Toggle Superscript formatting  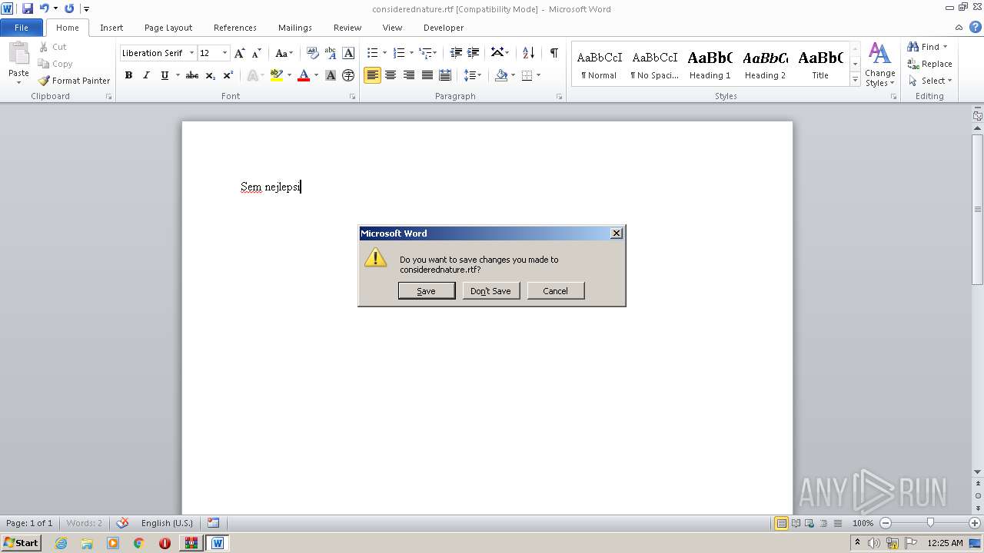click(x=228, y=75)
